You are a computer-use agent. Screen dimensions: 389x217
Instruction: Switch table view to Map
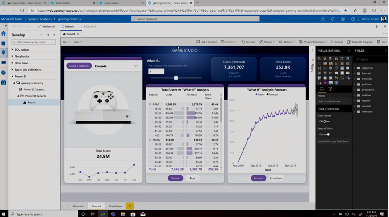[193, 178]
